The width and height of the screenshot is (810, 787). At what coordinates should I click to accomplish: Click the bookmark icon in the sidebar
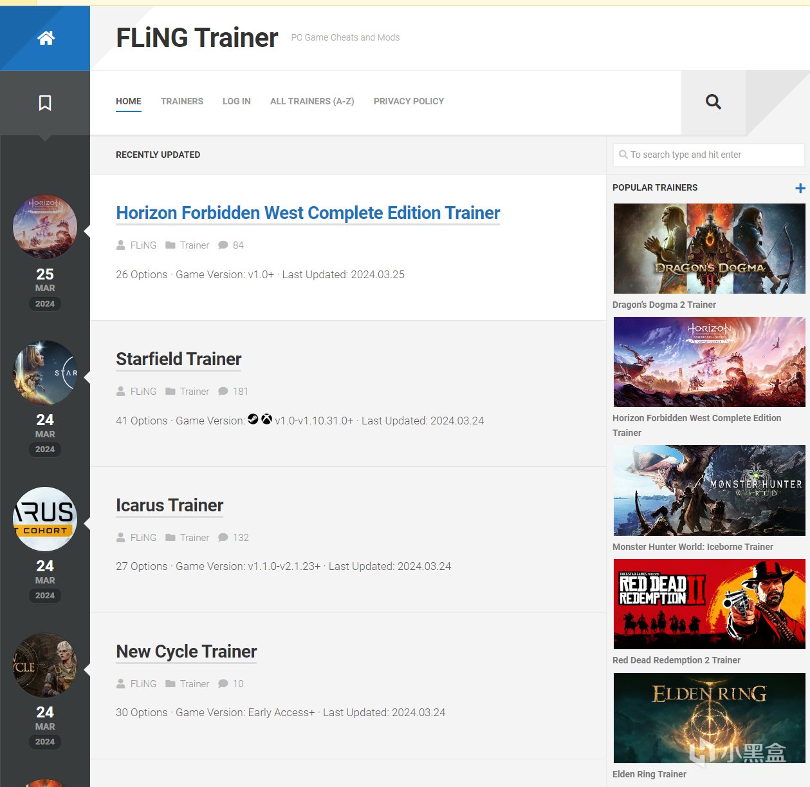point(45,102)
